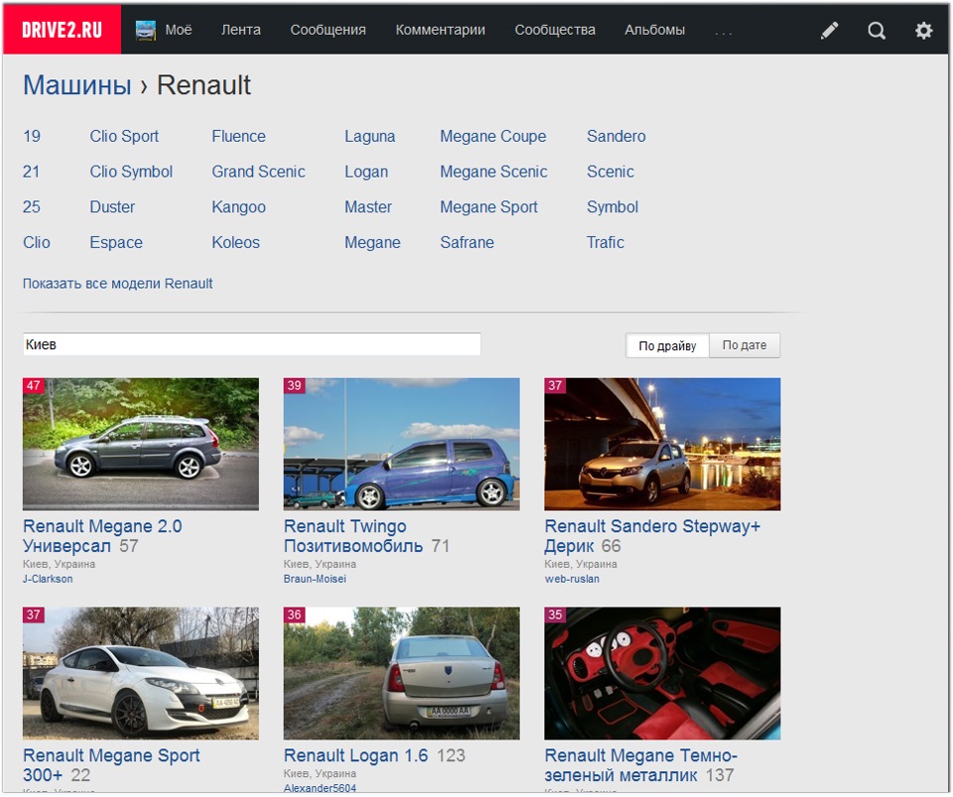Open the grey Megane Универсал photo
The height and width of the screenshot is (797, 953).
pyautogui.click(x=141, y=444)
